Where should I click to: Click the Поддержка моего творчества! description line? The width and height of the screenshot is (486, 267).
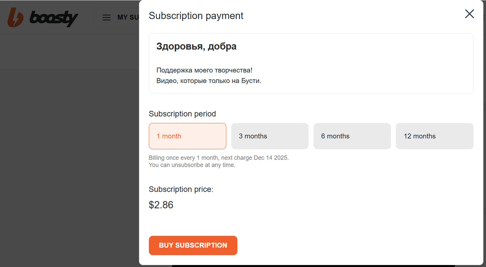point(205,70)
